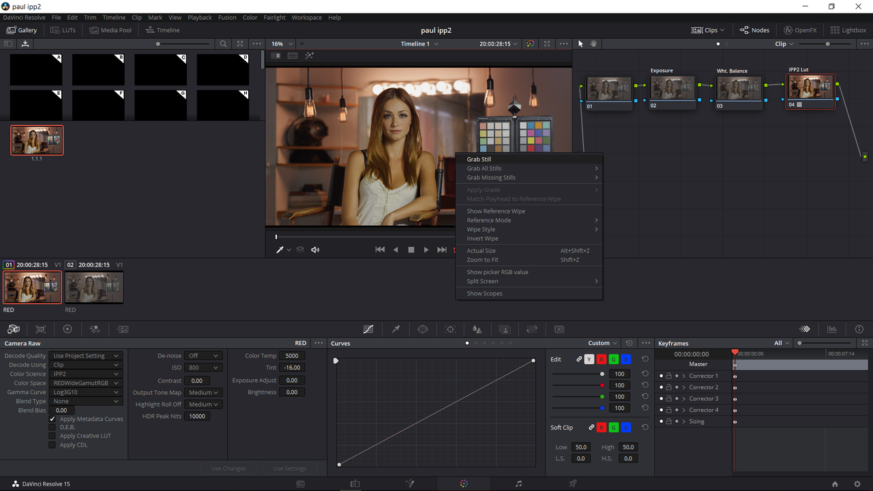Switch to the Fairlight page icon
Image resolution: width=873 pixels, height=491 pixels.
pyautogui.click(x=518, y=483)
